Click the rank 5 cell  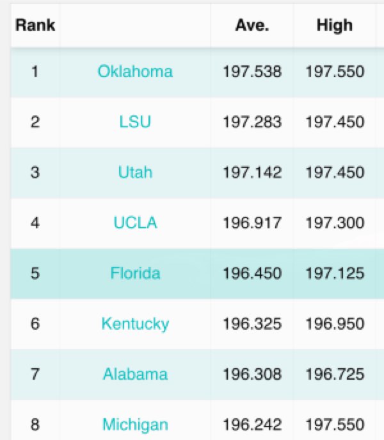[35, 273]
